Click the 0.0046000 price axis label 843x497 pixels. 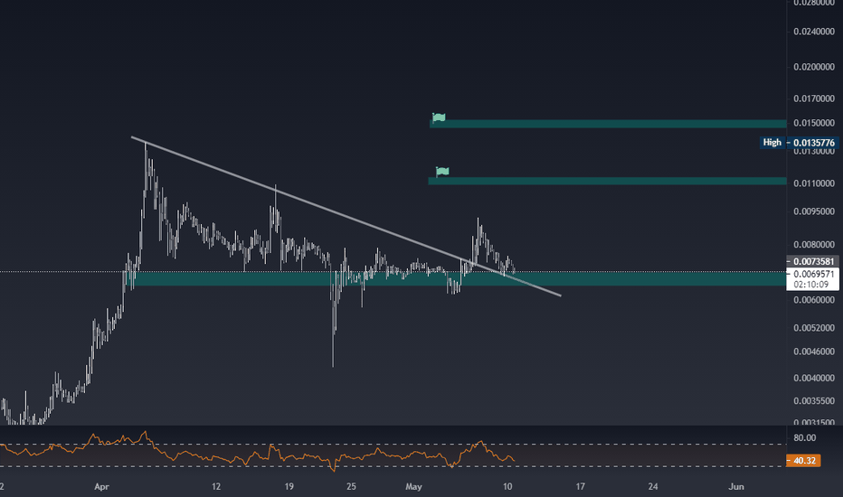[x=813, y=352]
